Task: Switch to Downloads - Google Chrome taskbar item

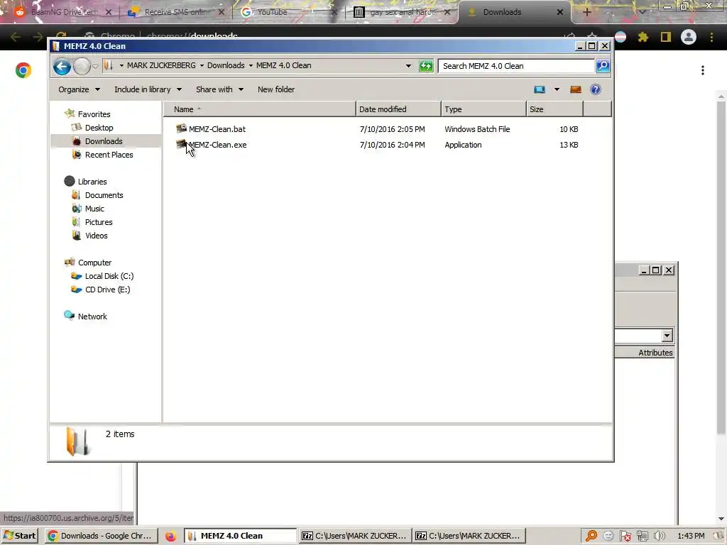Action: [101, 536]
